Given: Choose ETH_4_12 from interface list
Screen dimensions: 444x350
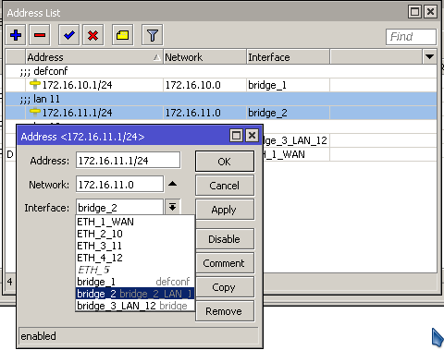Looking at the screenshot, I should point(135,258).
